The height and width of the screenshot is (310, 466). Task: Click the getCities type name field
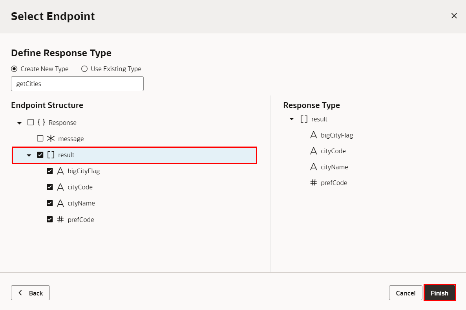(x=77, y=84)
